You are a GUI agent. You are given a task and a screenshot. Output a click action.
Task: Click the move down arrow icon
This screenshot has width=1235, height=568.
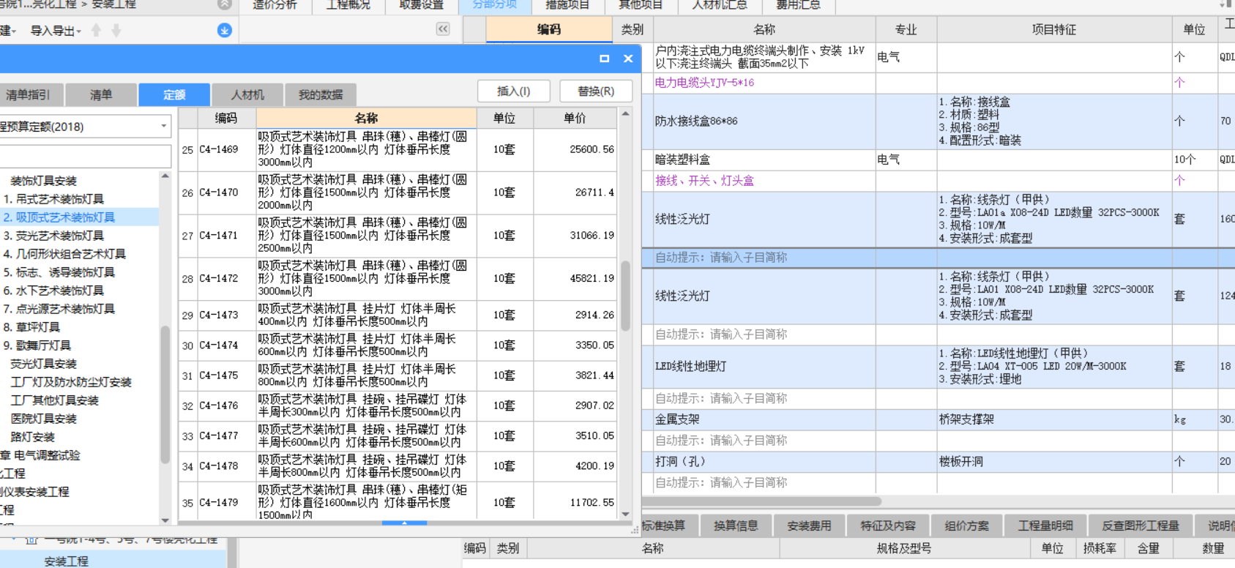pos(116,30)
